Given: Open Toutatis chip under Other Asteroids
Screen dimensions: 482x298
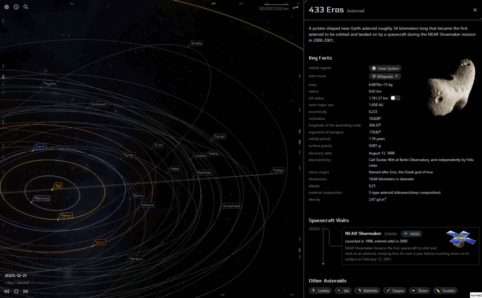Looking at the screenshot, I should pyautogui.click(x=445, y=290).
